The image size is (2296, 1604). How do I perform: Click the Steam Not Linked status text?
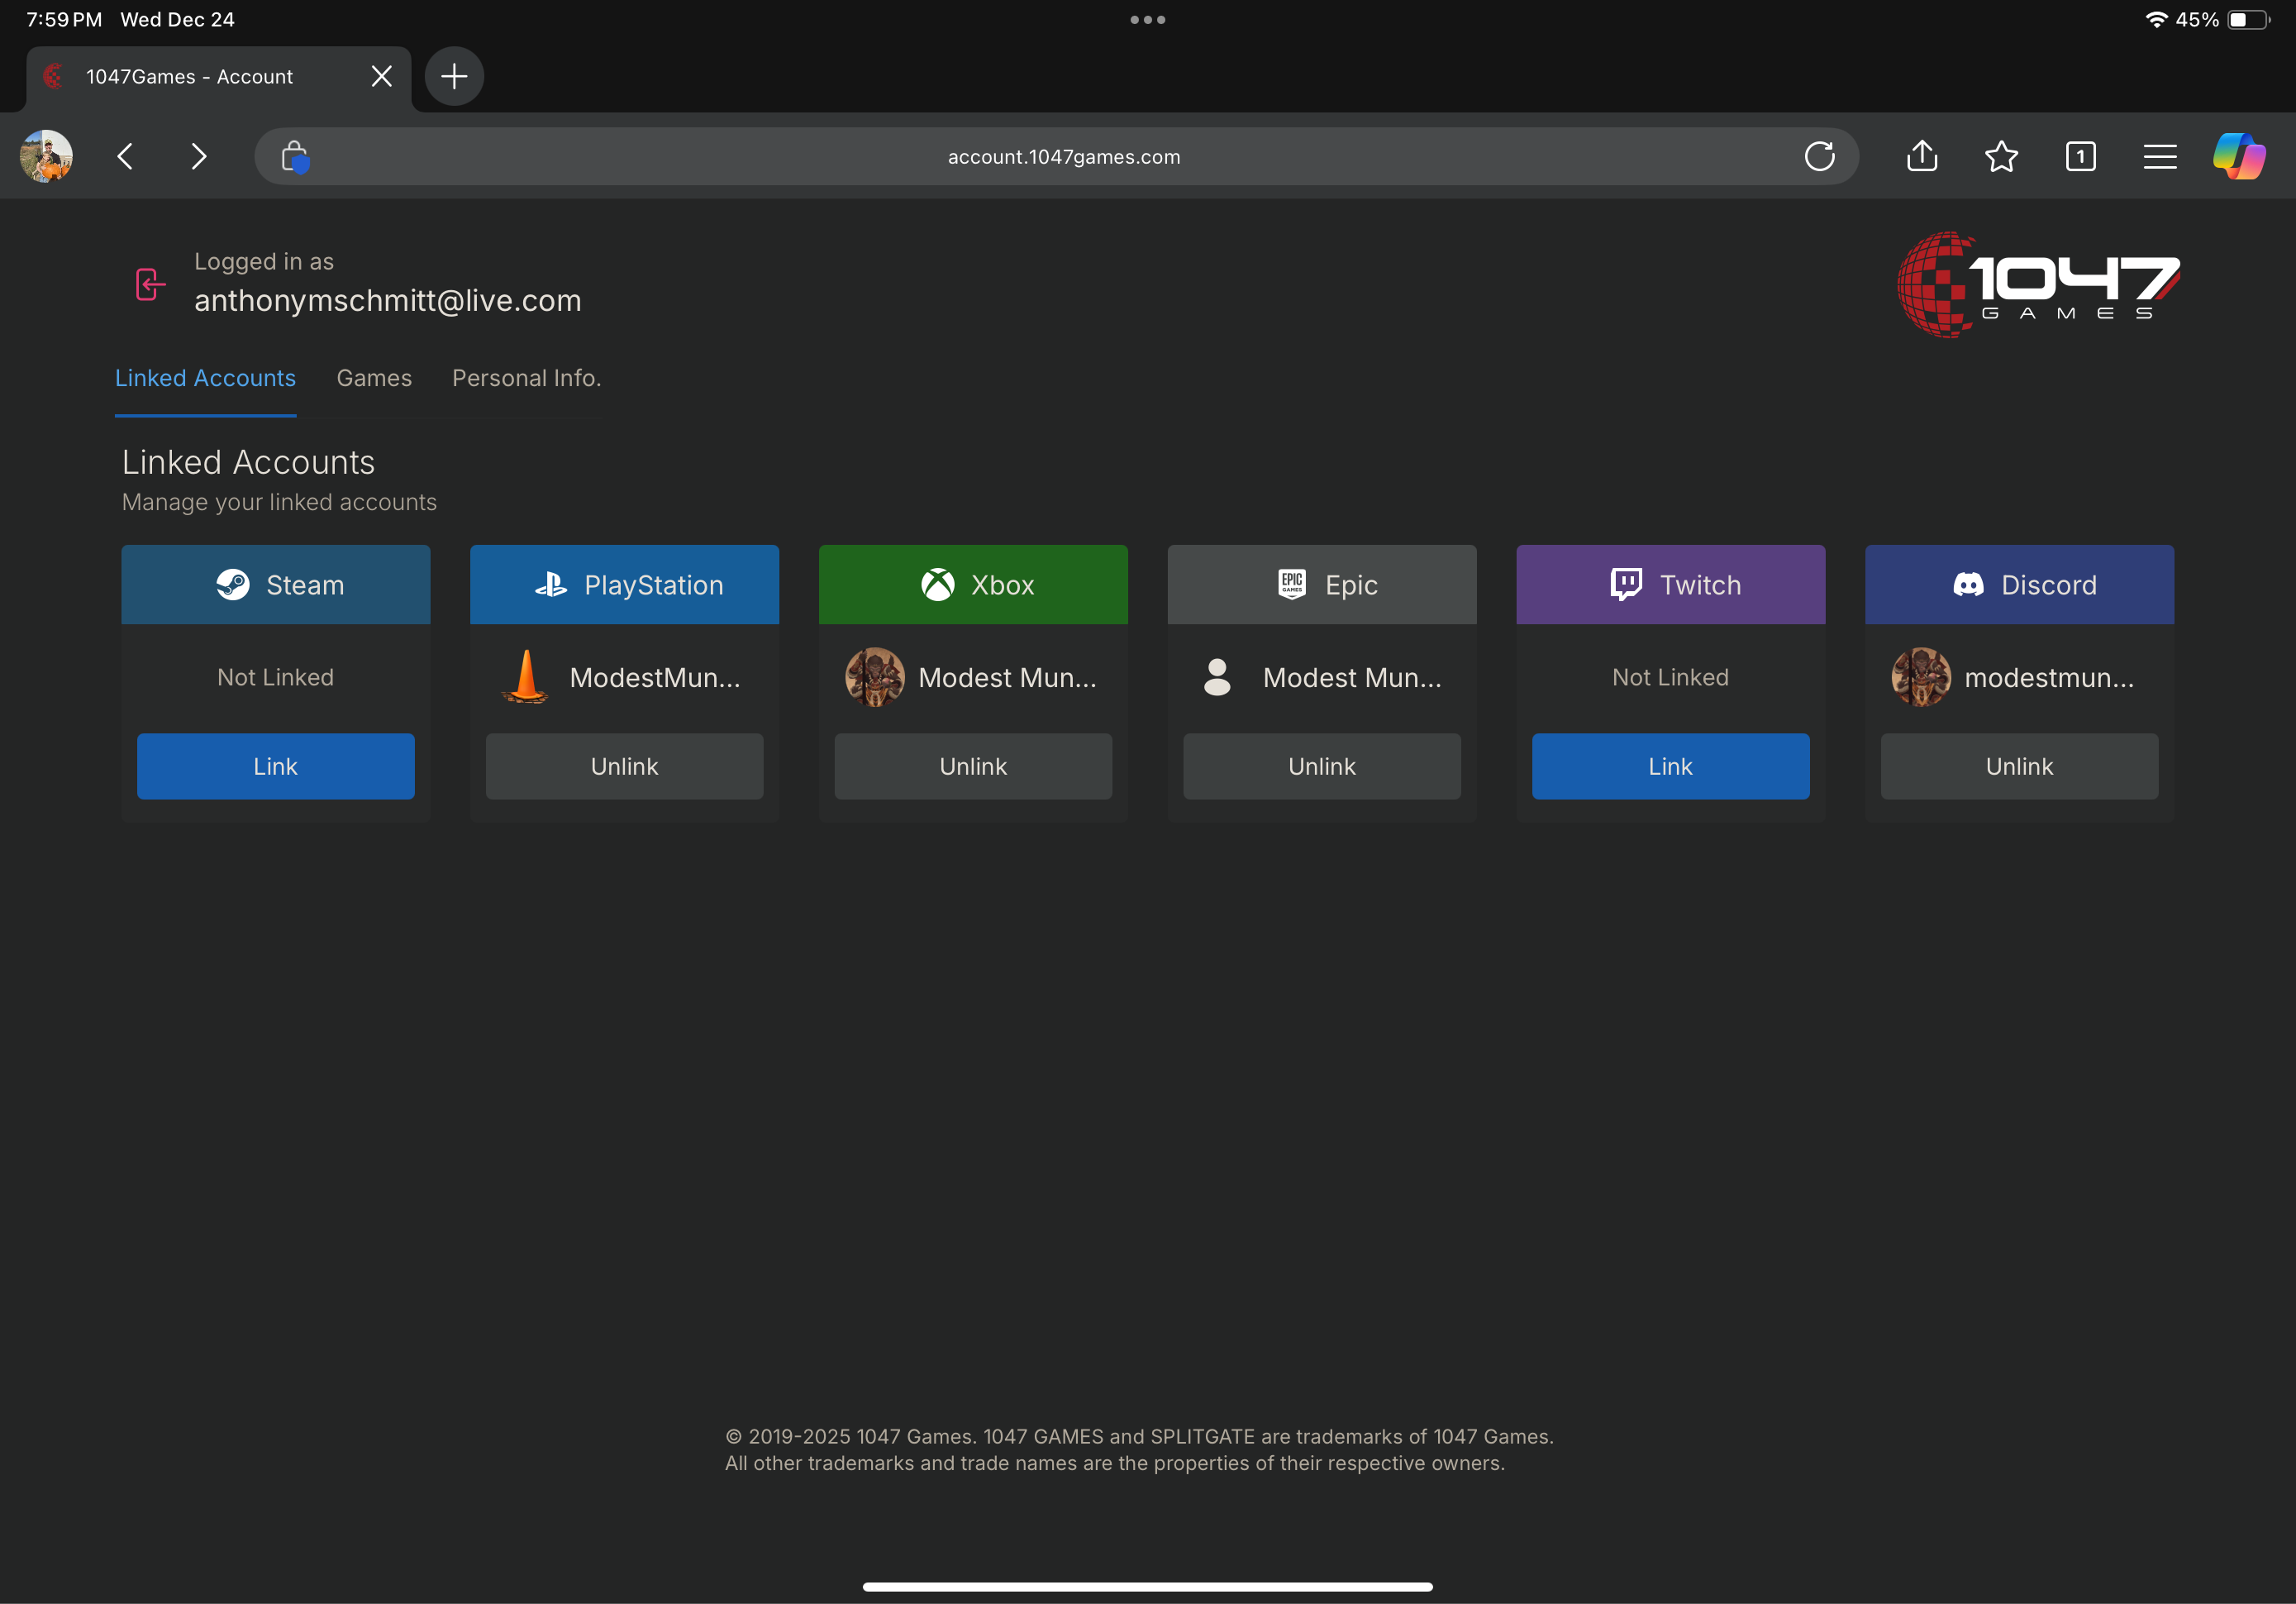point(275,677)
